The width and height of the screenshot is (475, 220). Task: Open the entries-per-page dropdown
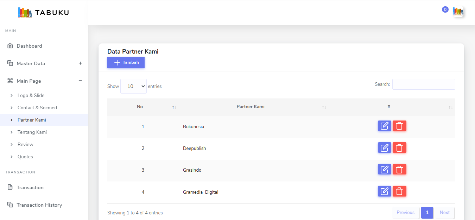133,86
